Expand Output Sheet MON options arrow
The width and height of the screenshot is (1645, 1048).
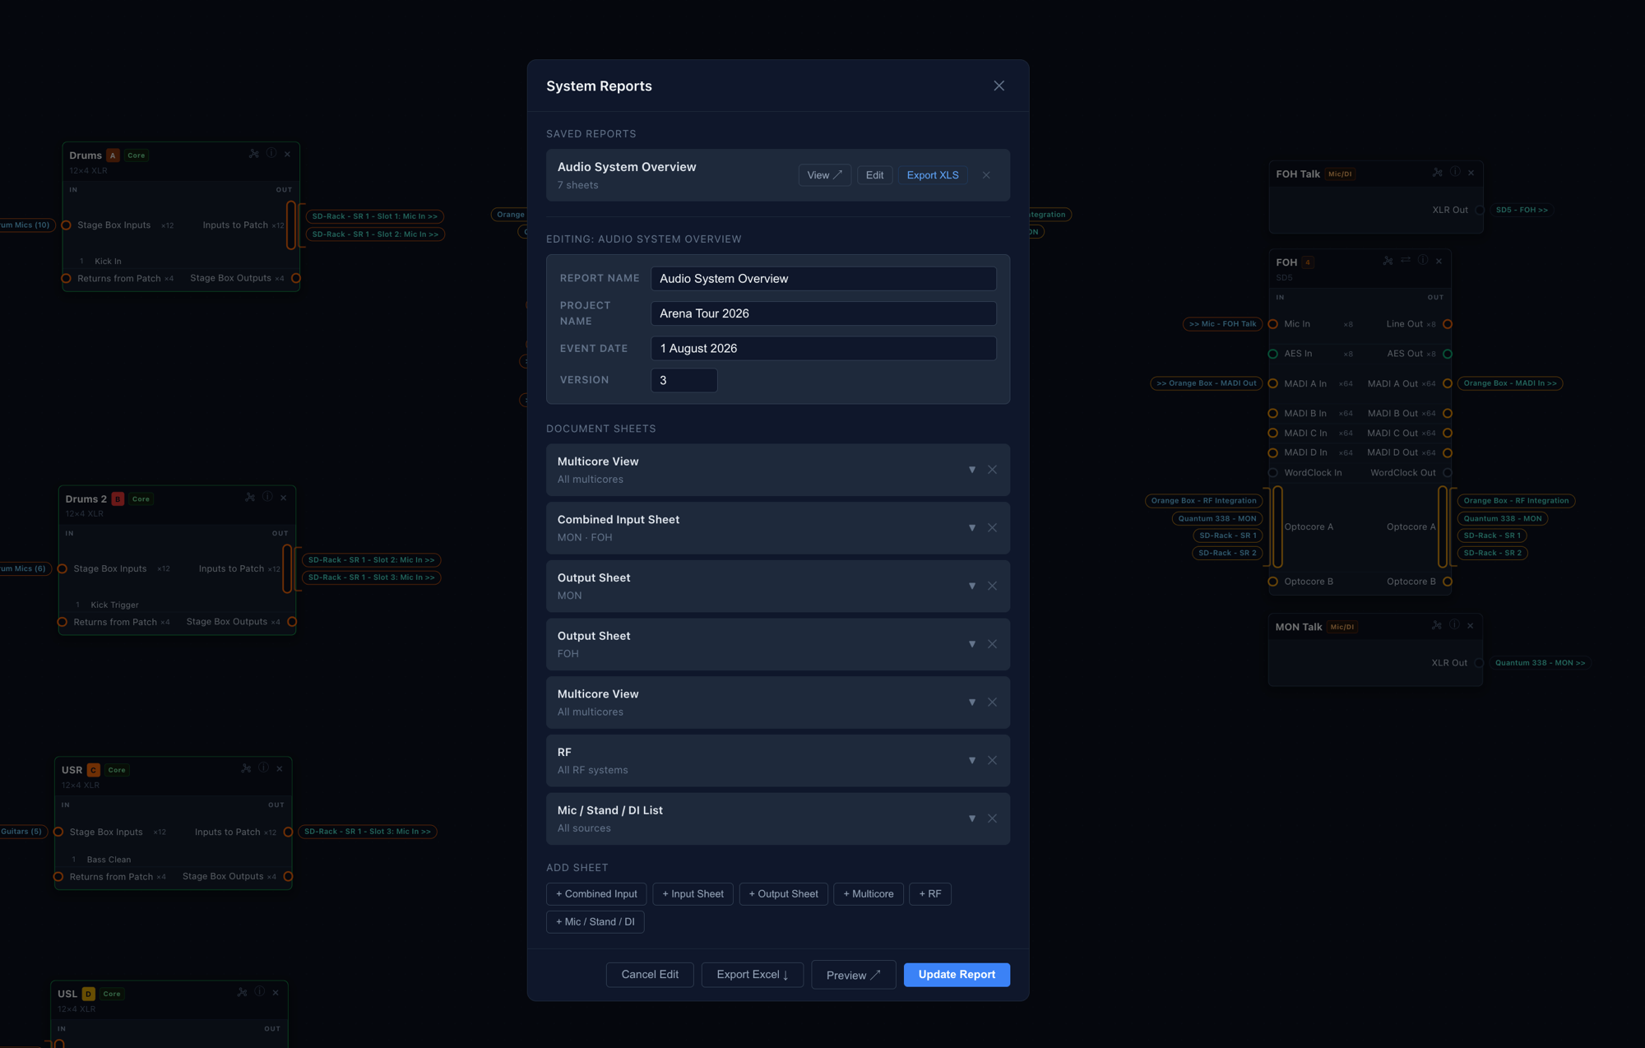[972, 587]
